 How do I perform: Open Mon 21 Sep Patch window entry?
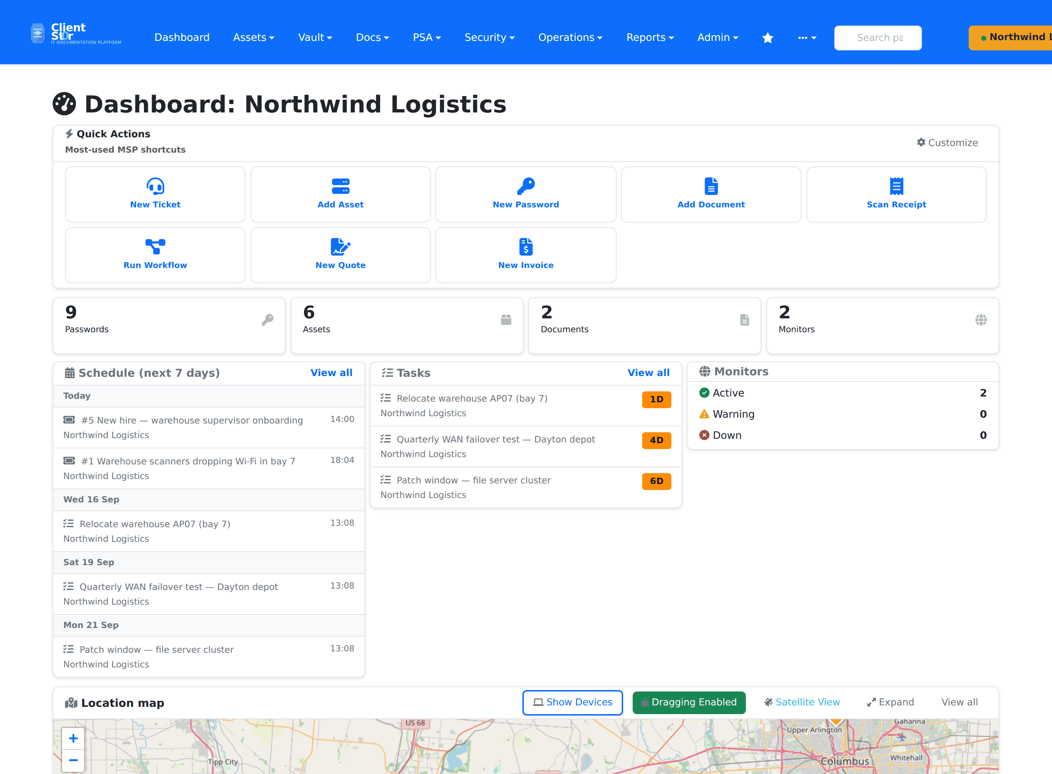[209, 656]
